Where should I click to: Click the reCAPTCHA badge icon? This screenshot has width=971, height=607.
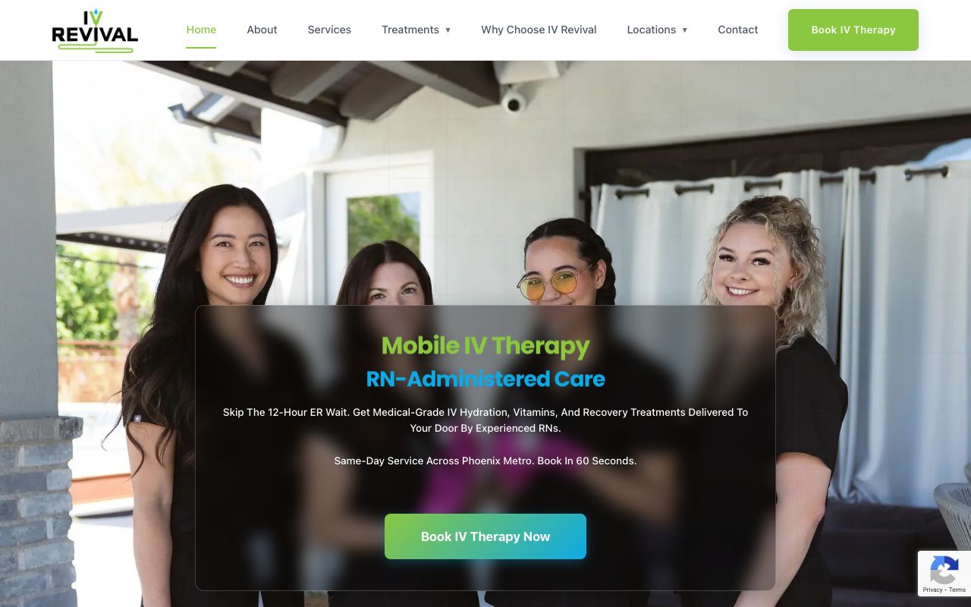point(944,570)
